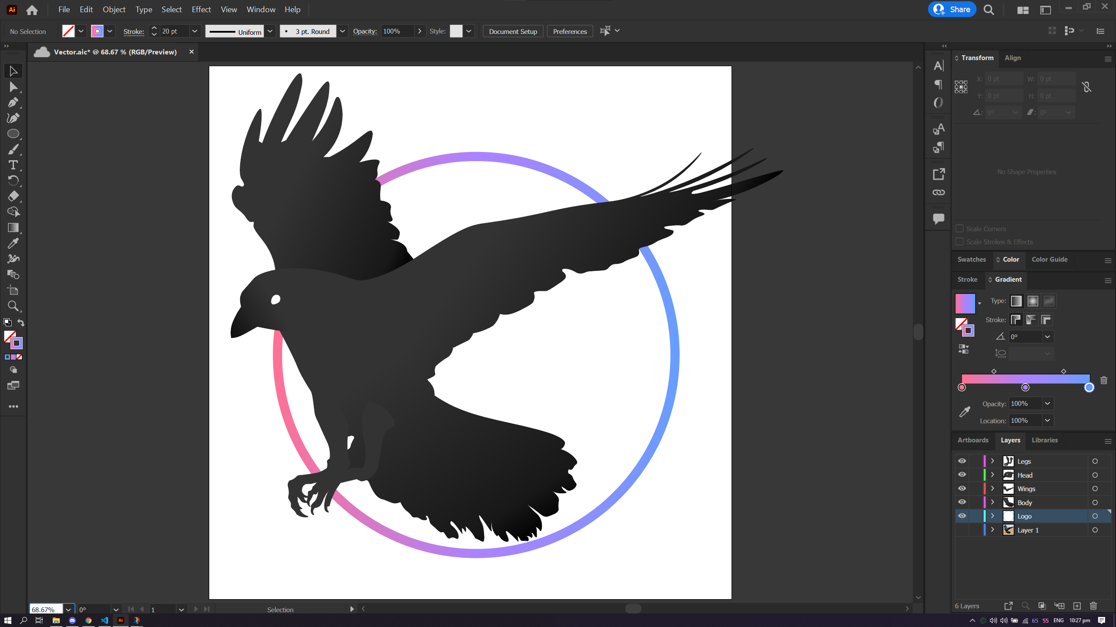Enable Scale Corners checkbox
The height and width of the screenshot is (627, 1116).
click(959, 229)
